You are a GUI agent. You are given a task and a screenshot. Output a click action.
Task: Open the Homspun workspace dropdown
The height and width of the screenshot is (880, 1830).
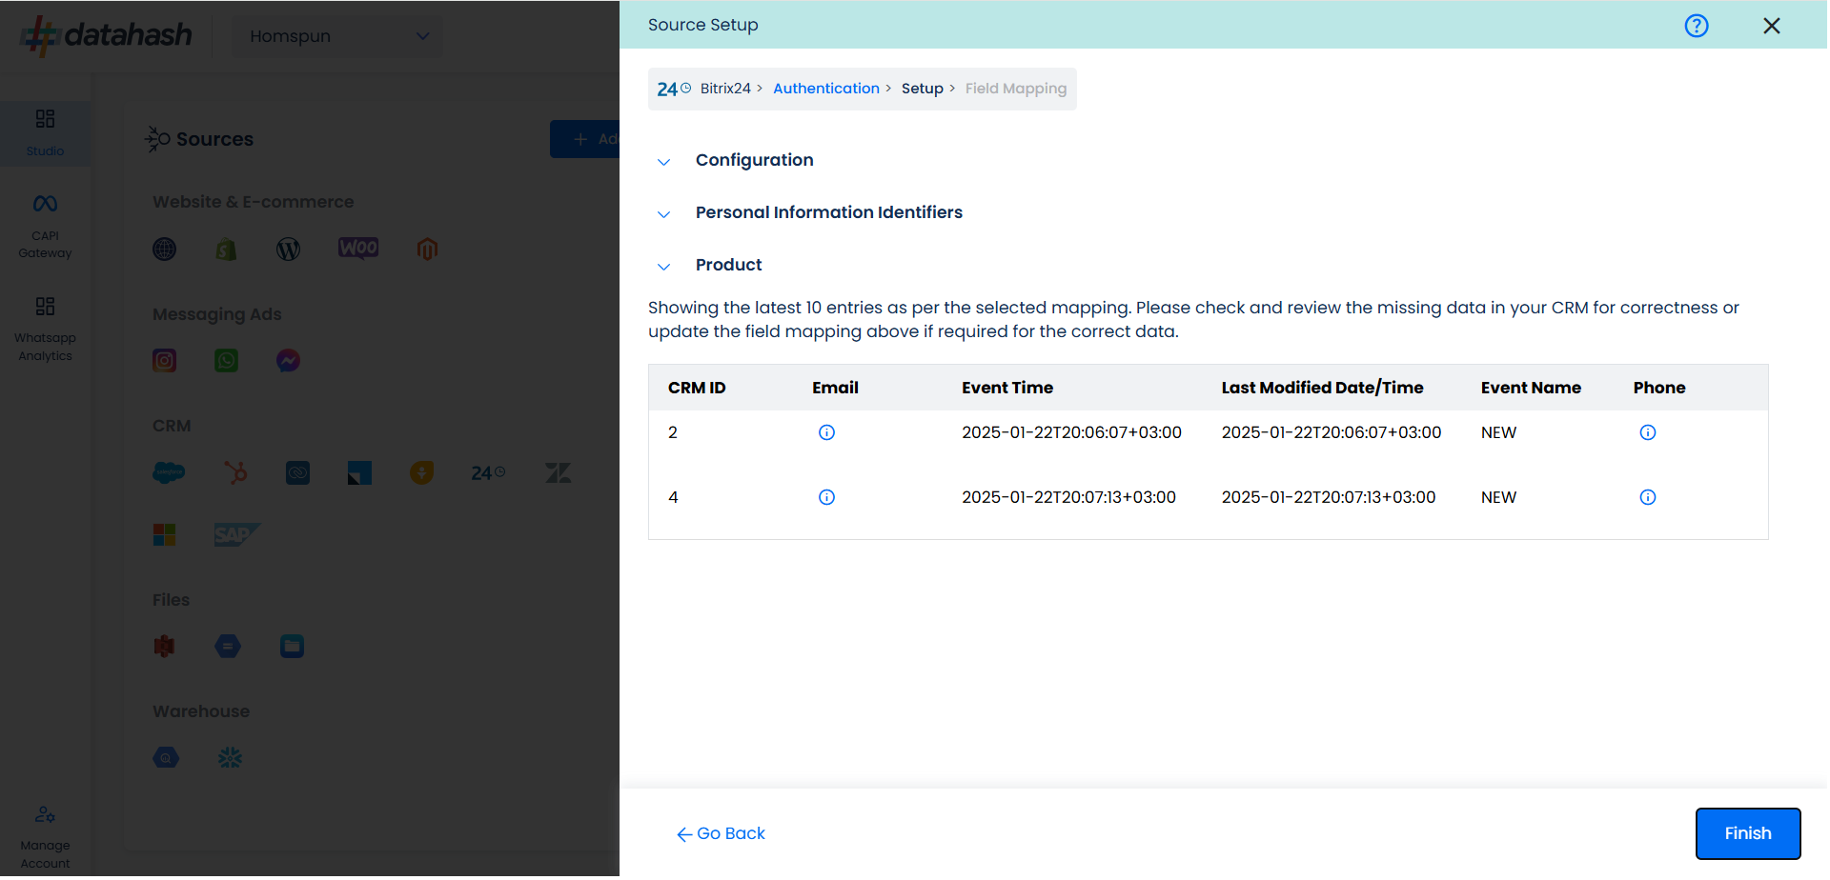coord(337,36)
